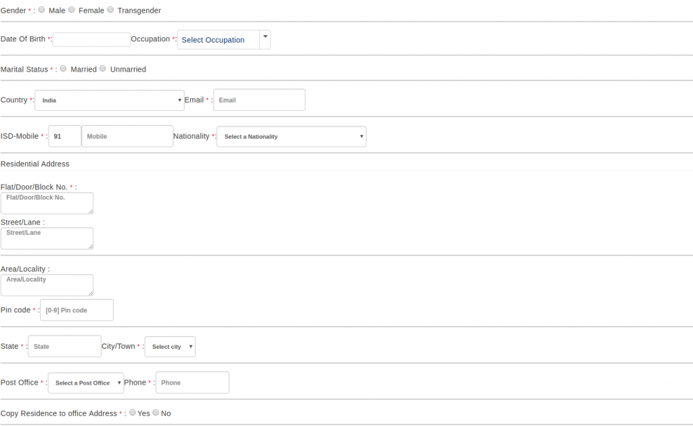693x426 pixels.
Task: Click the Street/Lane text area
Action: [x=47, y=238]
